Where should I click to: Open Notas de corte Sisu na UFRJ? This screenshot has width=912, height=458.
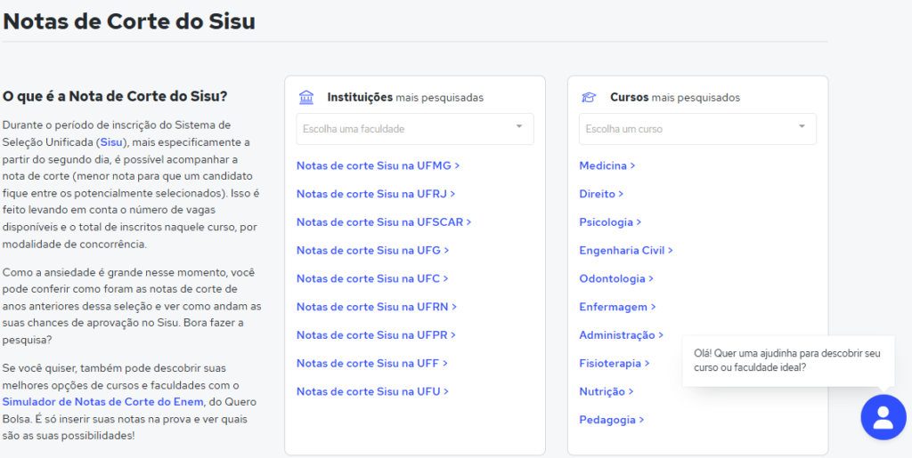click(x=376, y=194)
